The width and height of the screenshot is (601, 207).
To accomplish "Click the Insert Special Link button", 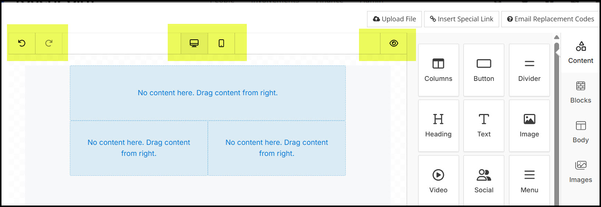I will click(x=462, y=19).
